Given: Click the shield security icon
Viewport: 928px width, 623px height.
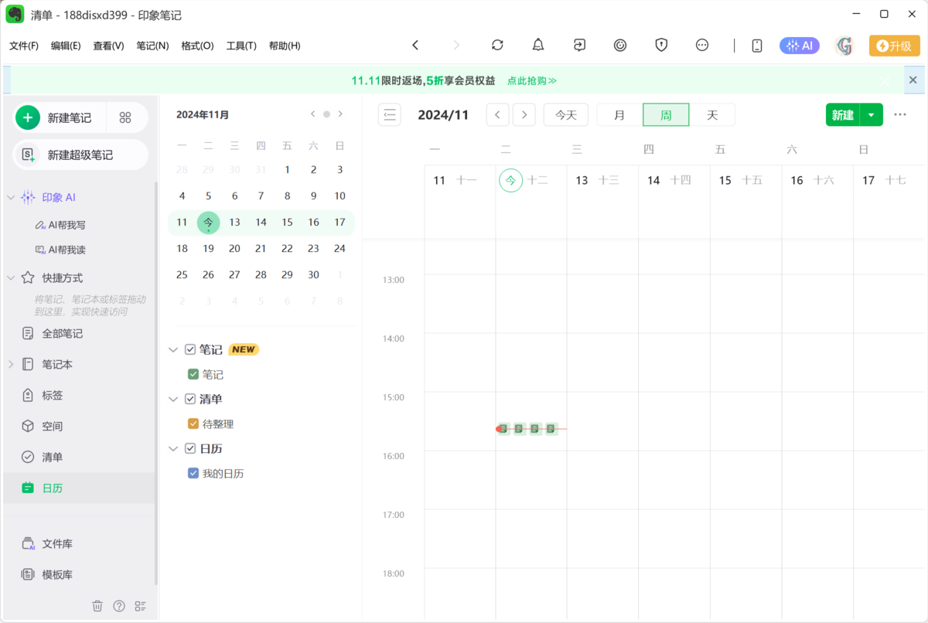Looking at the screenshot, I should (661, 46).
